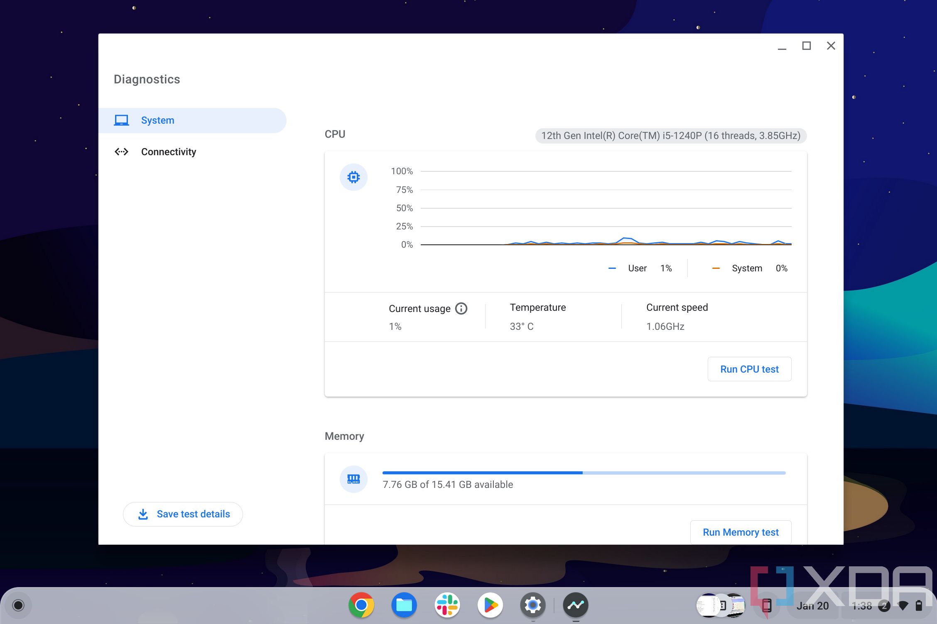Image resolution: width=937 pixels, height=624 pixels.
Task: Click Save test details link
Action: 185,514
